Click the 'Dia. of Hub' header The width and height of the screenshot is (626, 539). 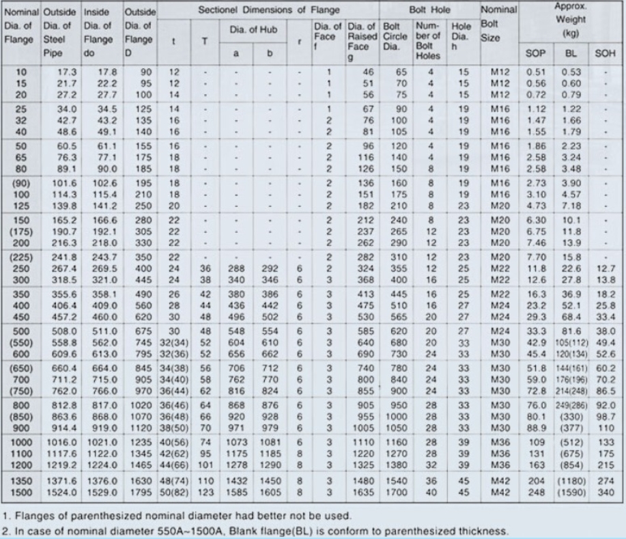(x=253, y=29)
